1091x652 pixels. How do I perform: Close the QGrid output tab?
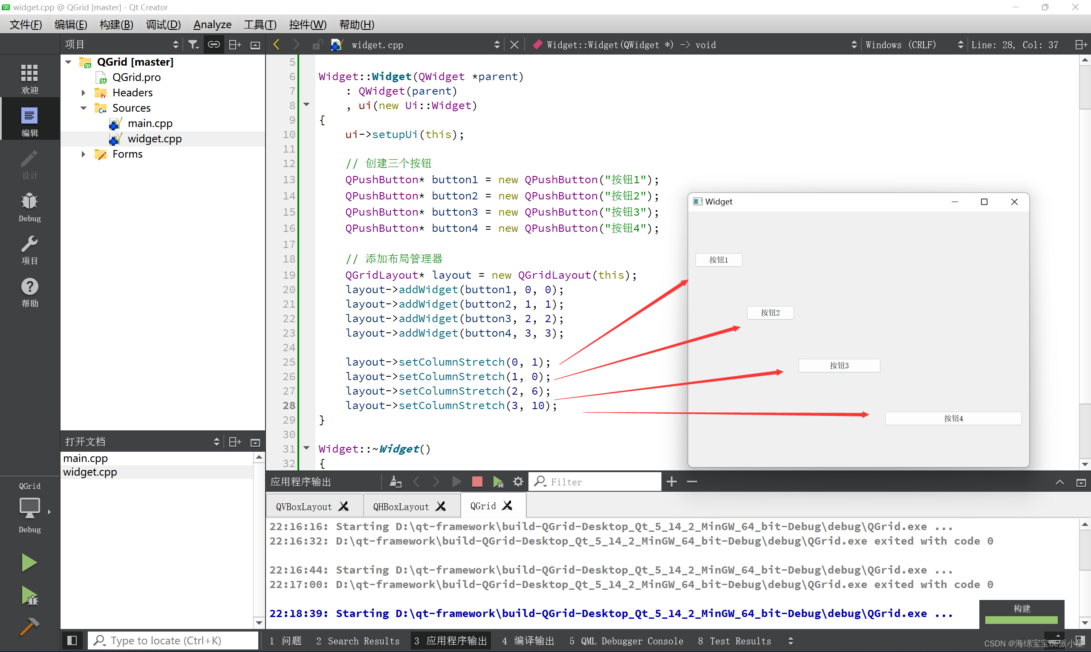pyautogui.click(x=507, y=506)
